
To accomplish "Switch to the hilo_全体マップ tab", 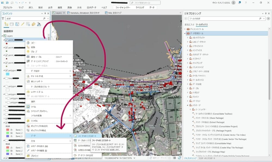I will coord(113,13).
